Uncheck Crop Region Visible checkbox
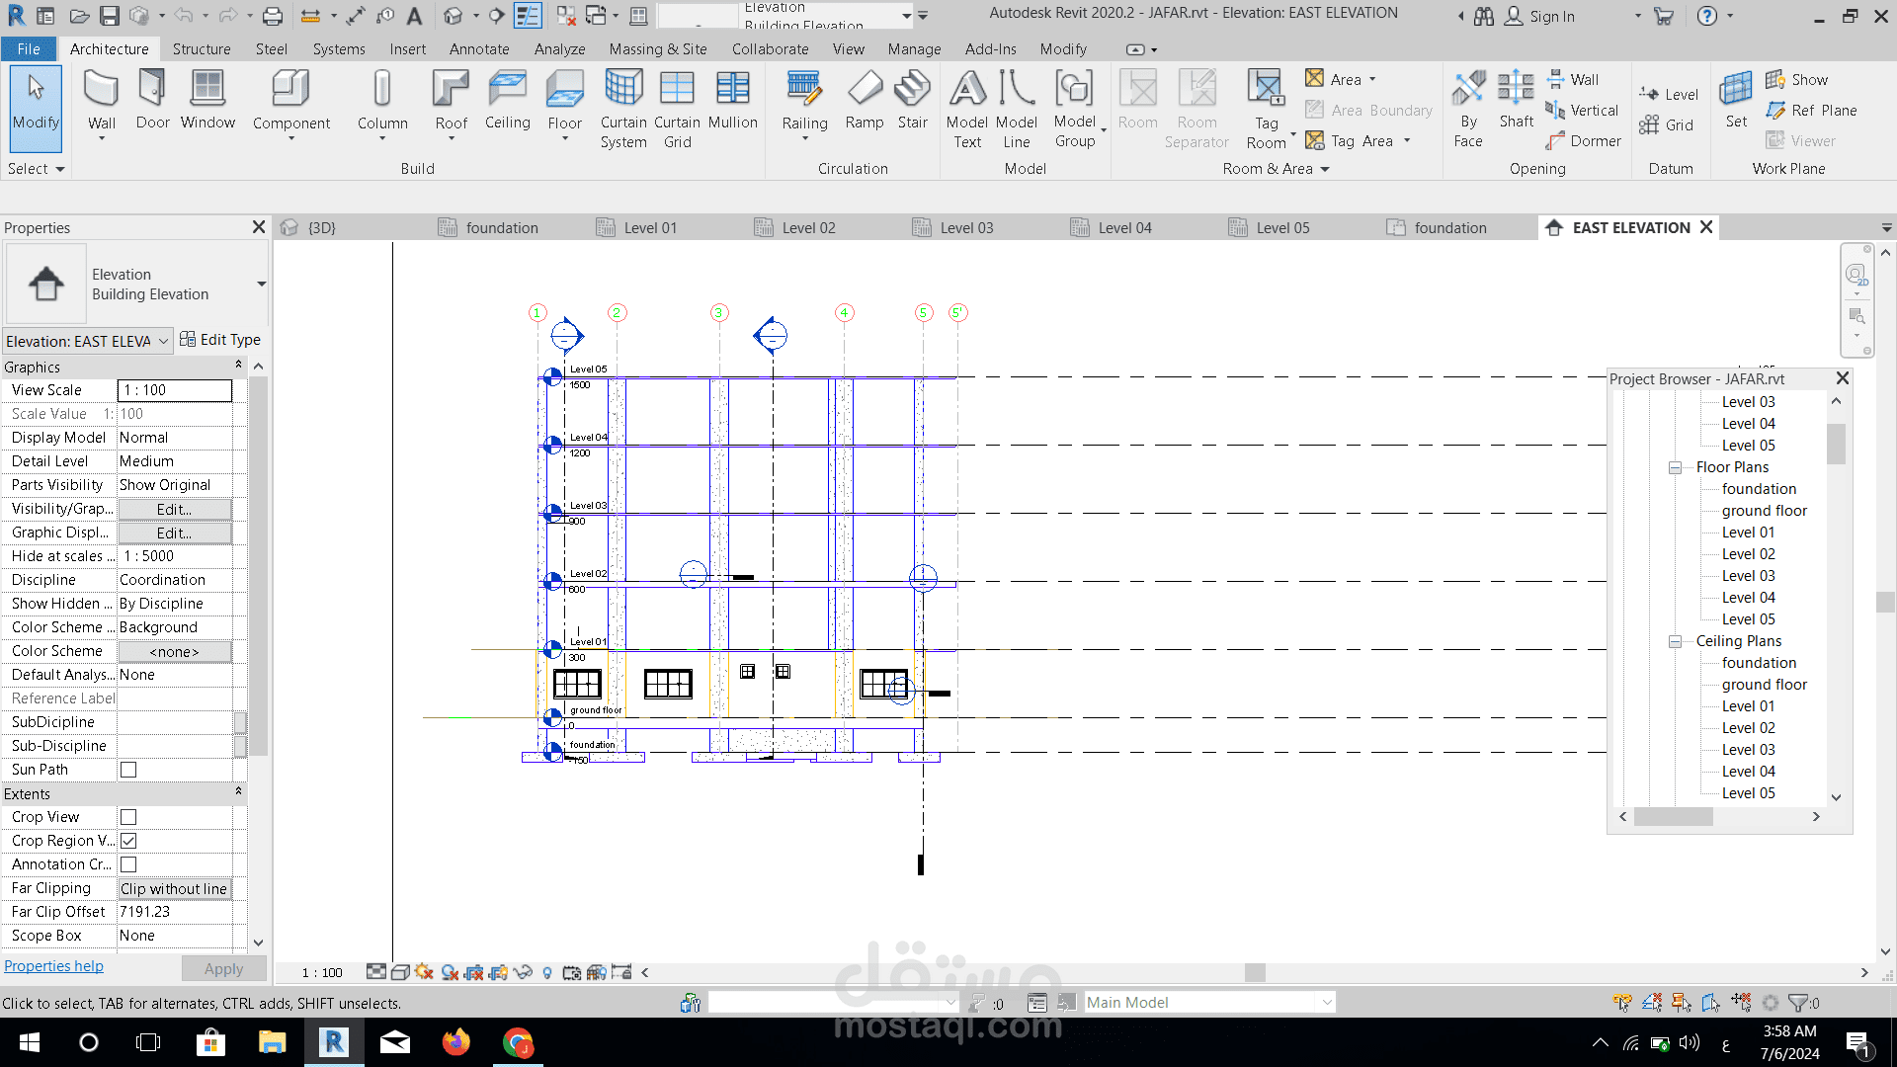The width and height of the screenshot is (1897, 1067). [128, 841]
